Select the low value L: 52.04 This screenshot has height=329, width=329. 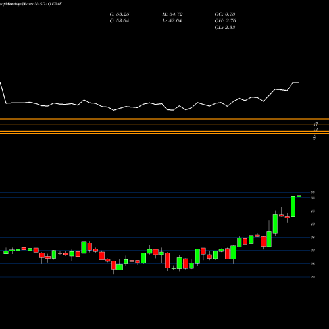pos(172,21)
